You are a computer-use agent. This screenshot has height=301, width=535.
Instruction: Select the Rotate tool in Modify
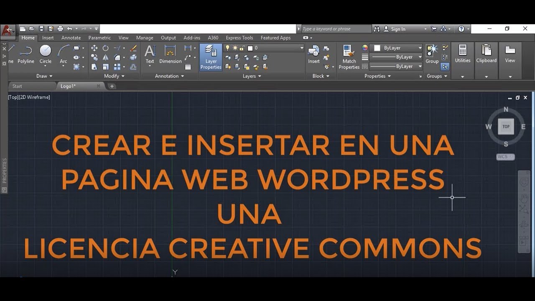click(x=106, y=48)
